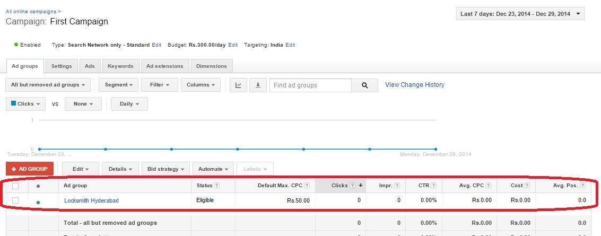Click the Find ad groups search field

point(310,85)
